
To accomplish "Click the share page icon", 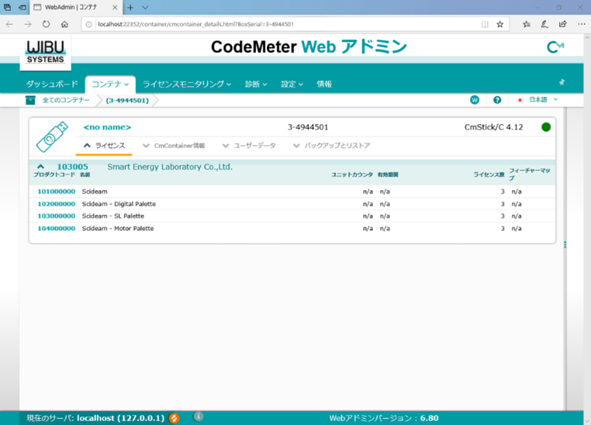I will [563, 24].
